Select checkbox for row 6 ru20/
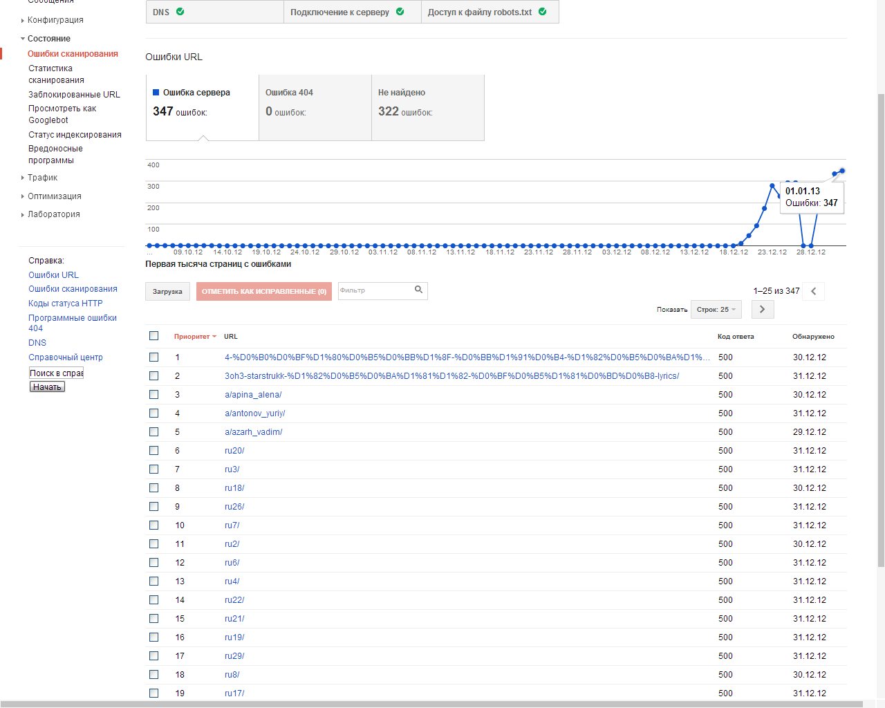The width and height of the screenshot is (885, 708). (154, 451)
